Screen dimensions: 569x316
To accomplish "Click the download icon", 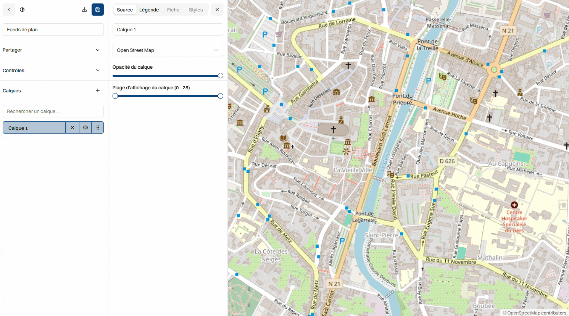I will point(84,10).
